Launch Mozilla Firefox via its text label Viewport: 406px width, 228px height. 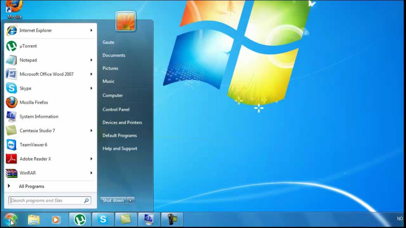[x=34, y=102]
